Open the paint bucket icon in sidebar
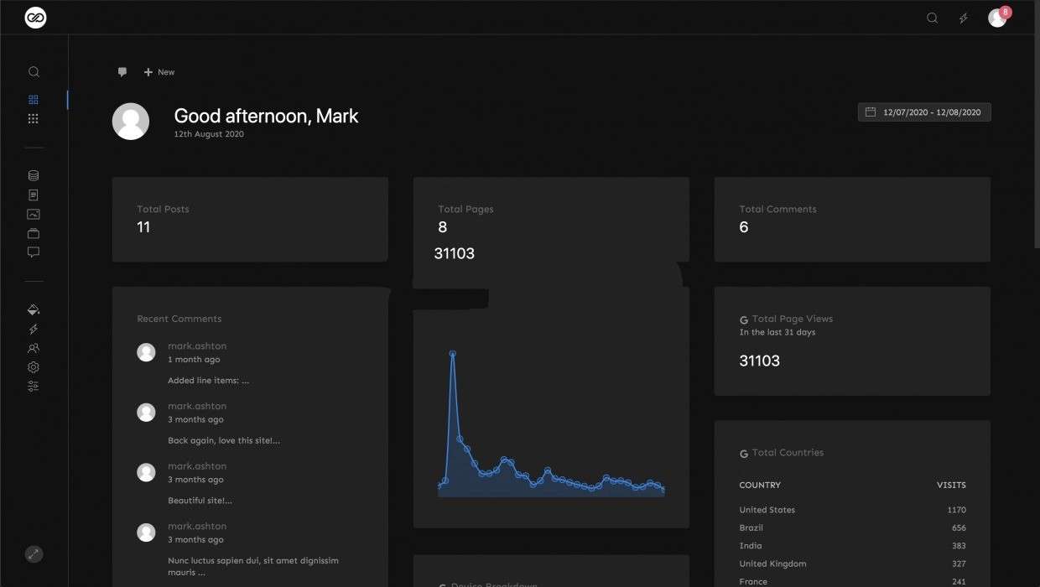Viewport: 1040px width, 587px height. coord(34,309)
